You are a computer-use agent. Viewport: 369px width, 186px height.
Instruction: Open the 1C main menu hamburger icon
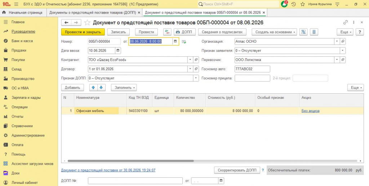16,4
